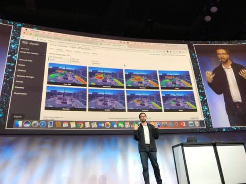Open the colorful Photos app in dock
246x184 pixels.
point(108,125)
